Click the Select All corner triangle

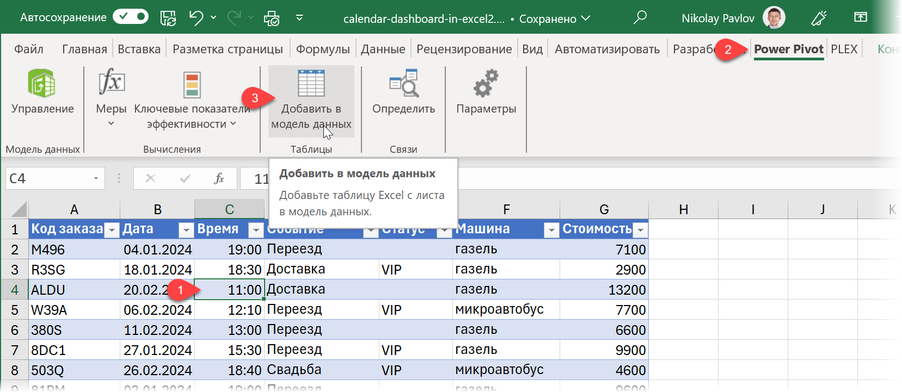18,209
